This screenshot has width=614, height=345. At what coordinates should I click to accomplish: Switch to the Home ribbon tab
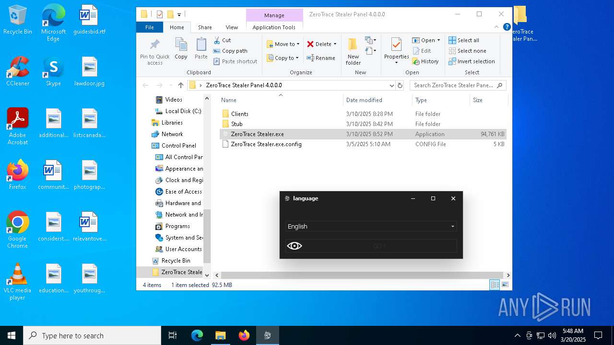coord(177,27)
